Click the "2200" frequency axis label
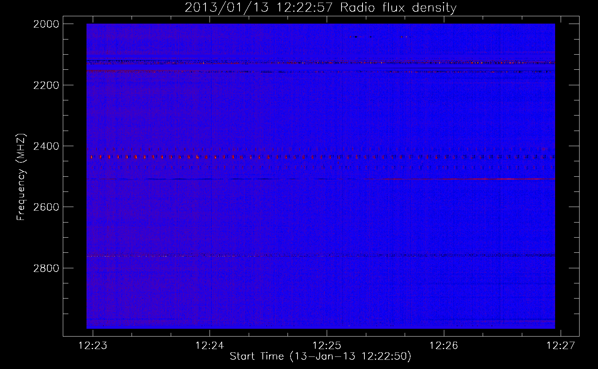Screen dimensions: 598x369 coord(46,85)
